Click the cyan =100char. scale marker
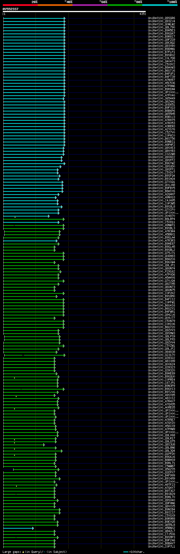This screenshot has height=554, width=180. 126,552
